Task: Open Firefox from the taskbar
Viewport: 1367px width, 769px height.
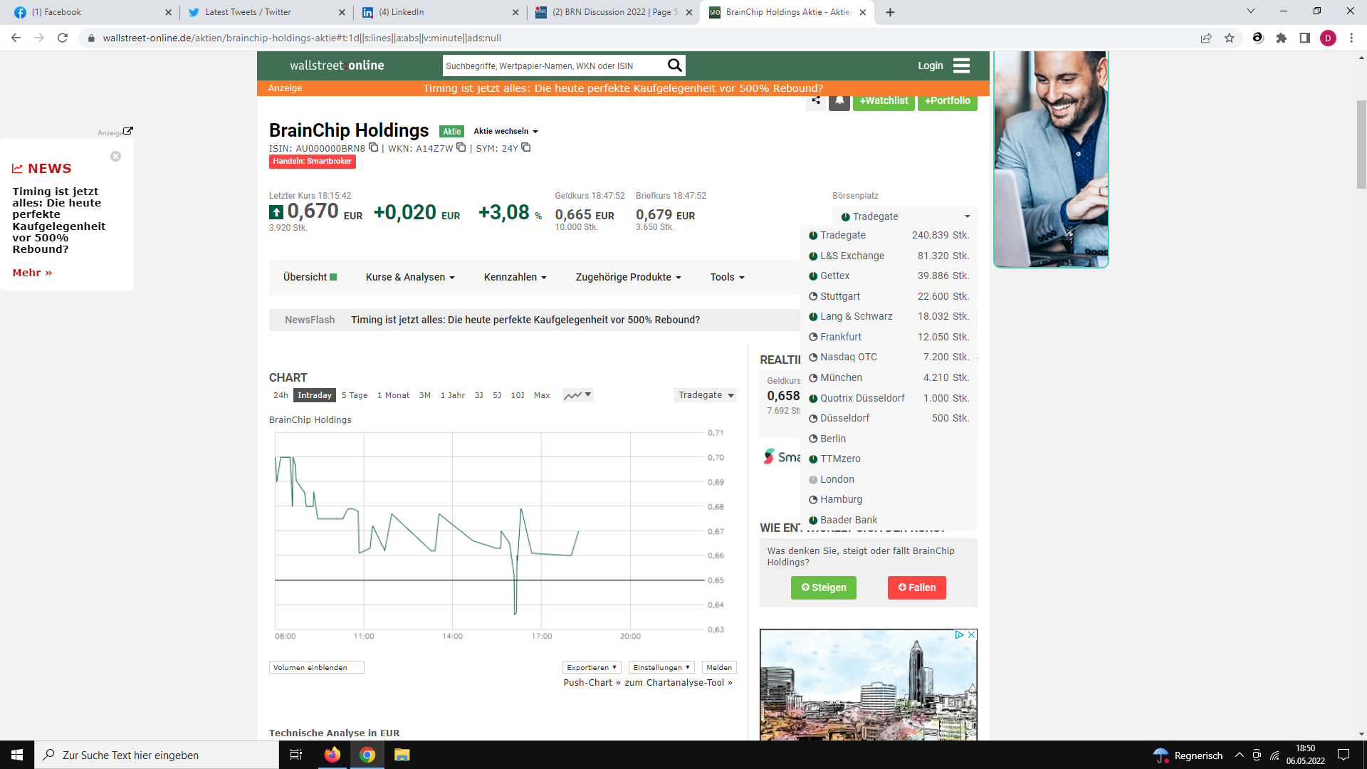Action: pos(332,755)
